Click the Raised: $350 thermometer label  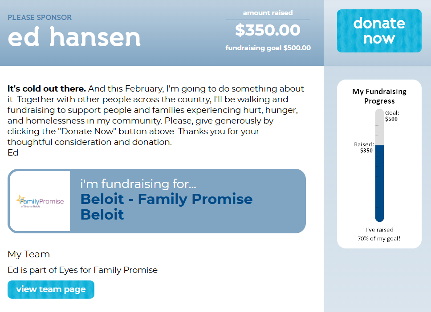(364, 148)
